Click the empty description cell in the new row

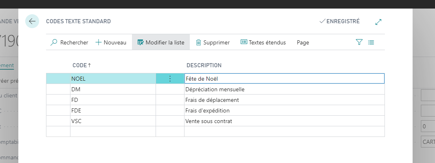(x=284, y=132)
